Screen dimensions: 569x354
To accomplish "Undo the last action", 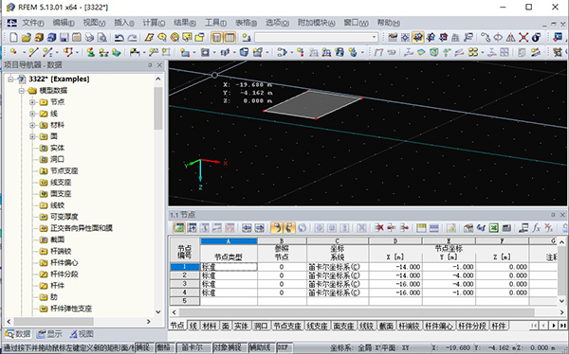I will [119, 37].
